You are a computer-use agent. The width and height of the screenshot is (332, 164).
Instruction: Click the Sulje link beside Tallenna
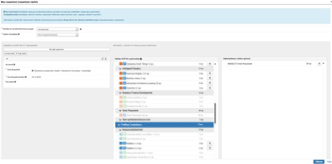pyautogui.click(x=329, y=162)
